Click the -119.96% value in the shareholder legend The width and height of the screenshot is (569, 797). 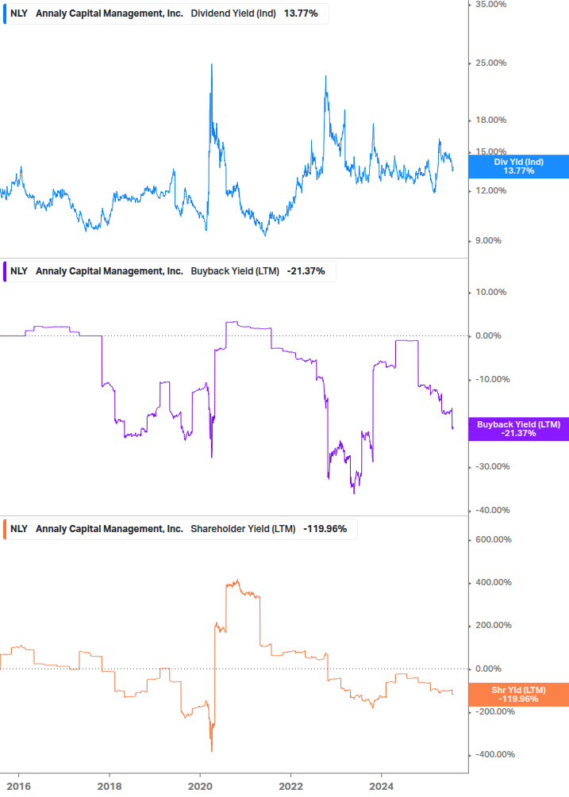(x=325, y=529)
